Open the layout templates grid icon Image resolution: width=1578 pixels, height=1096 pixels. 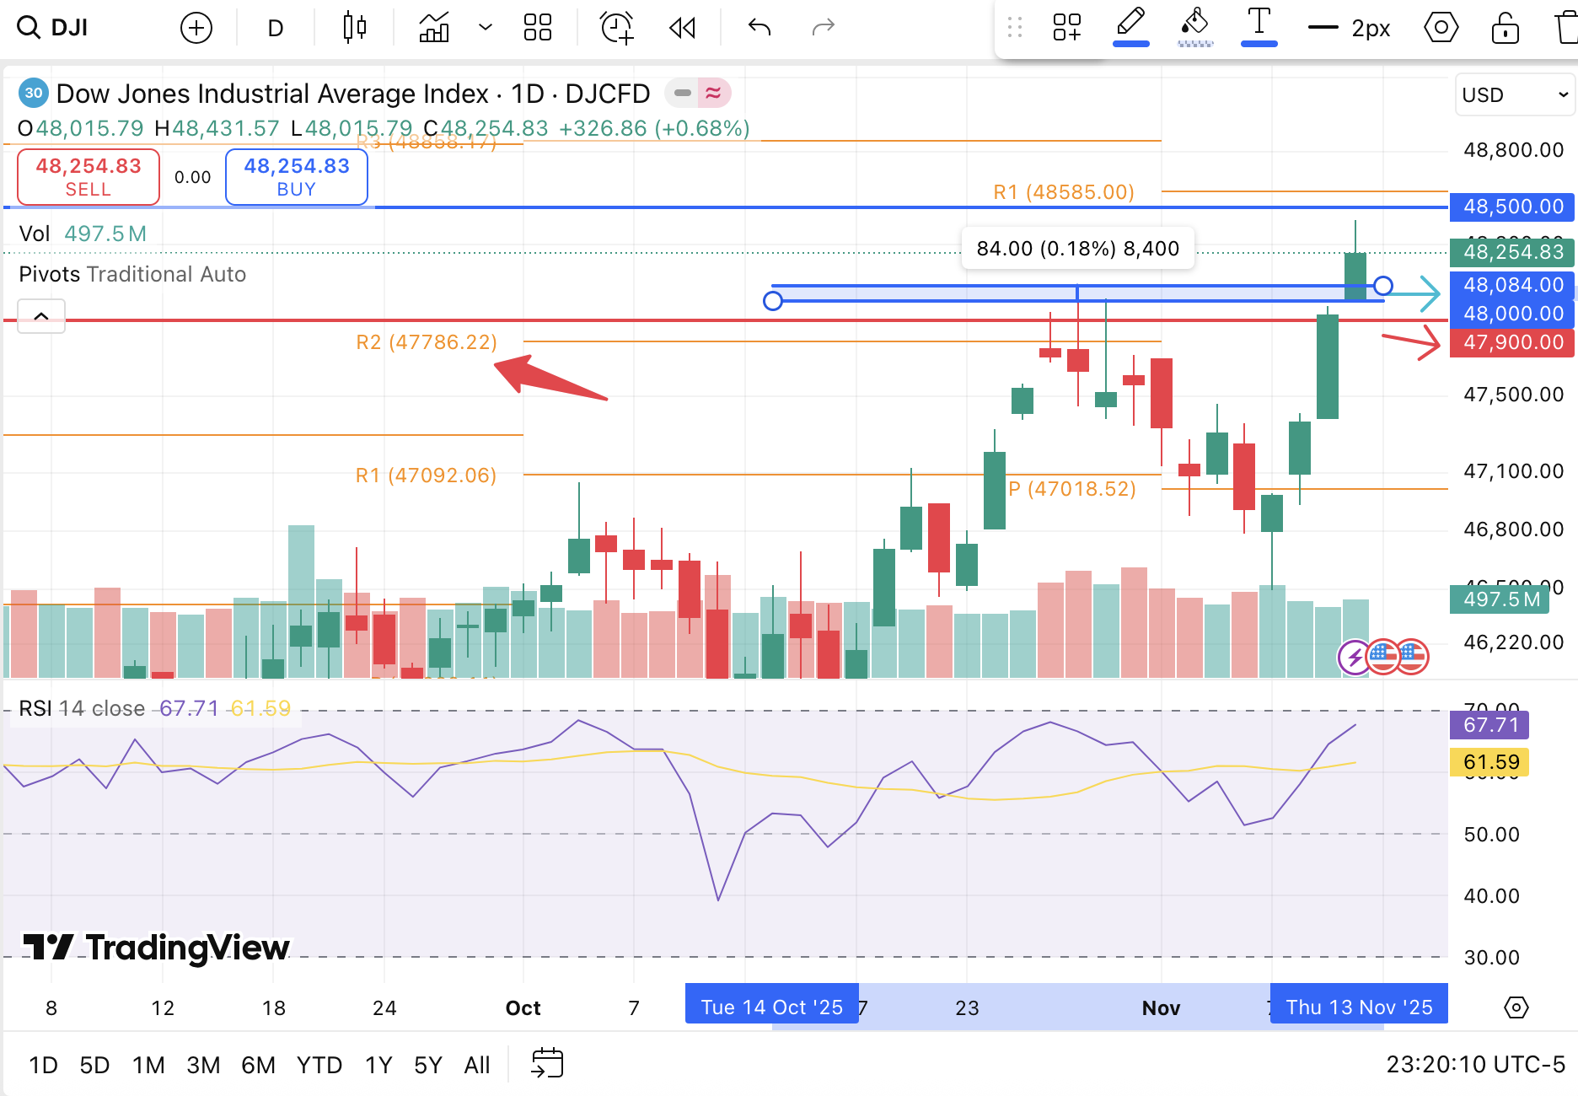[537, 29]
